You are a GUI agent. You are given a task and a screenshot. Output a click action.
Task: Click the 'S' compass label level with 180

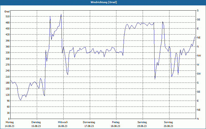(x=198, y=83)
